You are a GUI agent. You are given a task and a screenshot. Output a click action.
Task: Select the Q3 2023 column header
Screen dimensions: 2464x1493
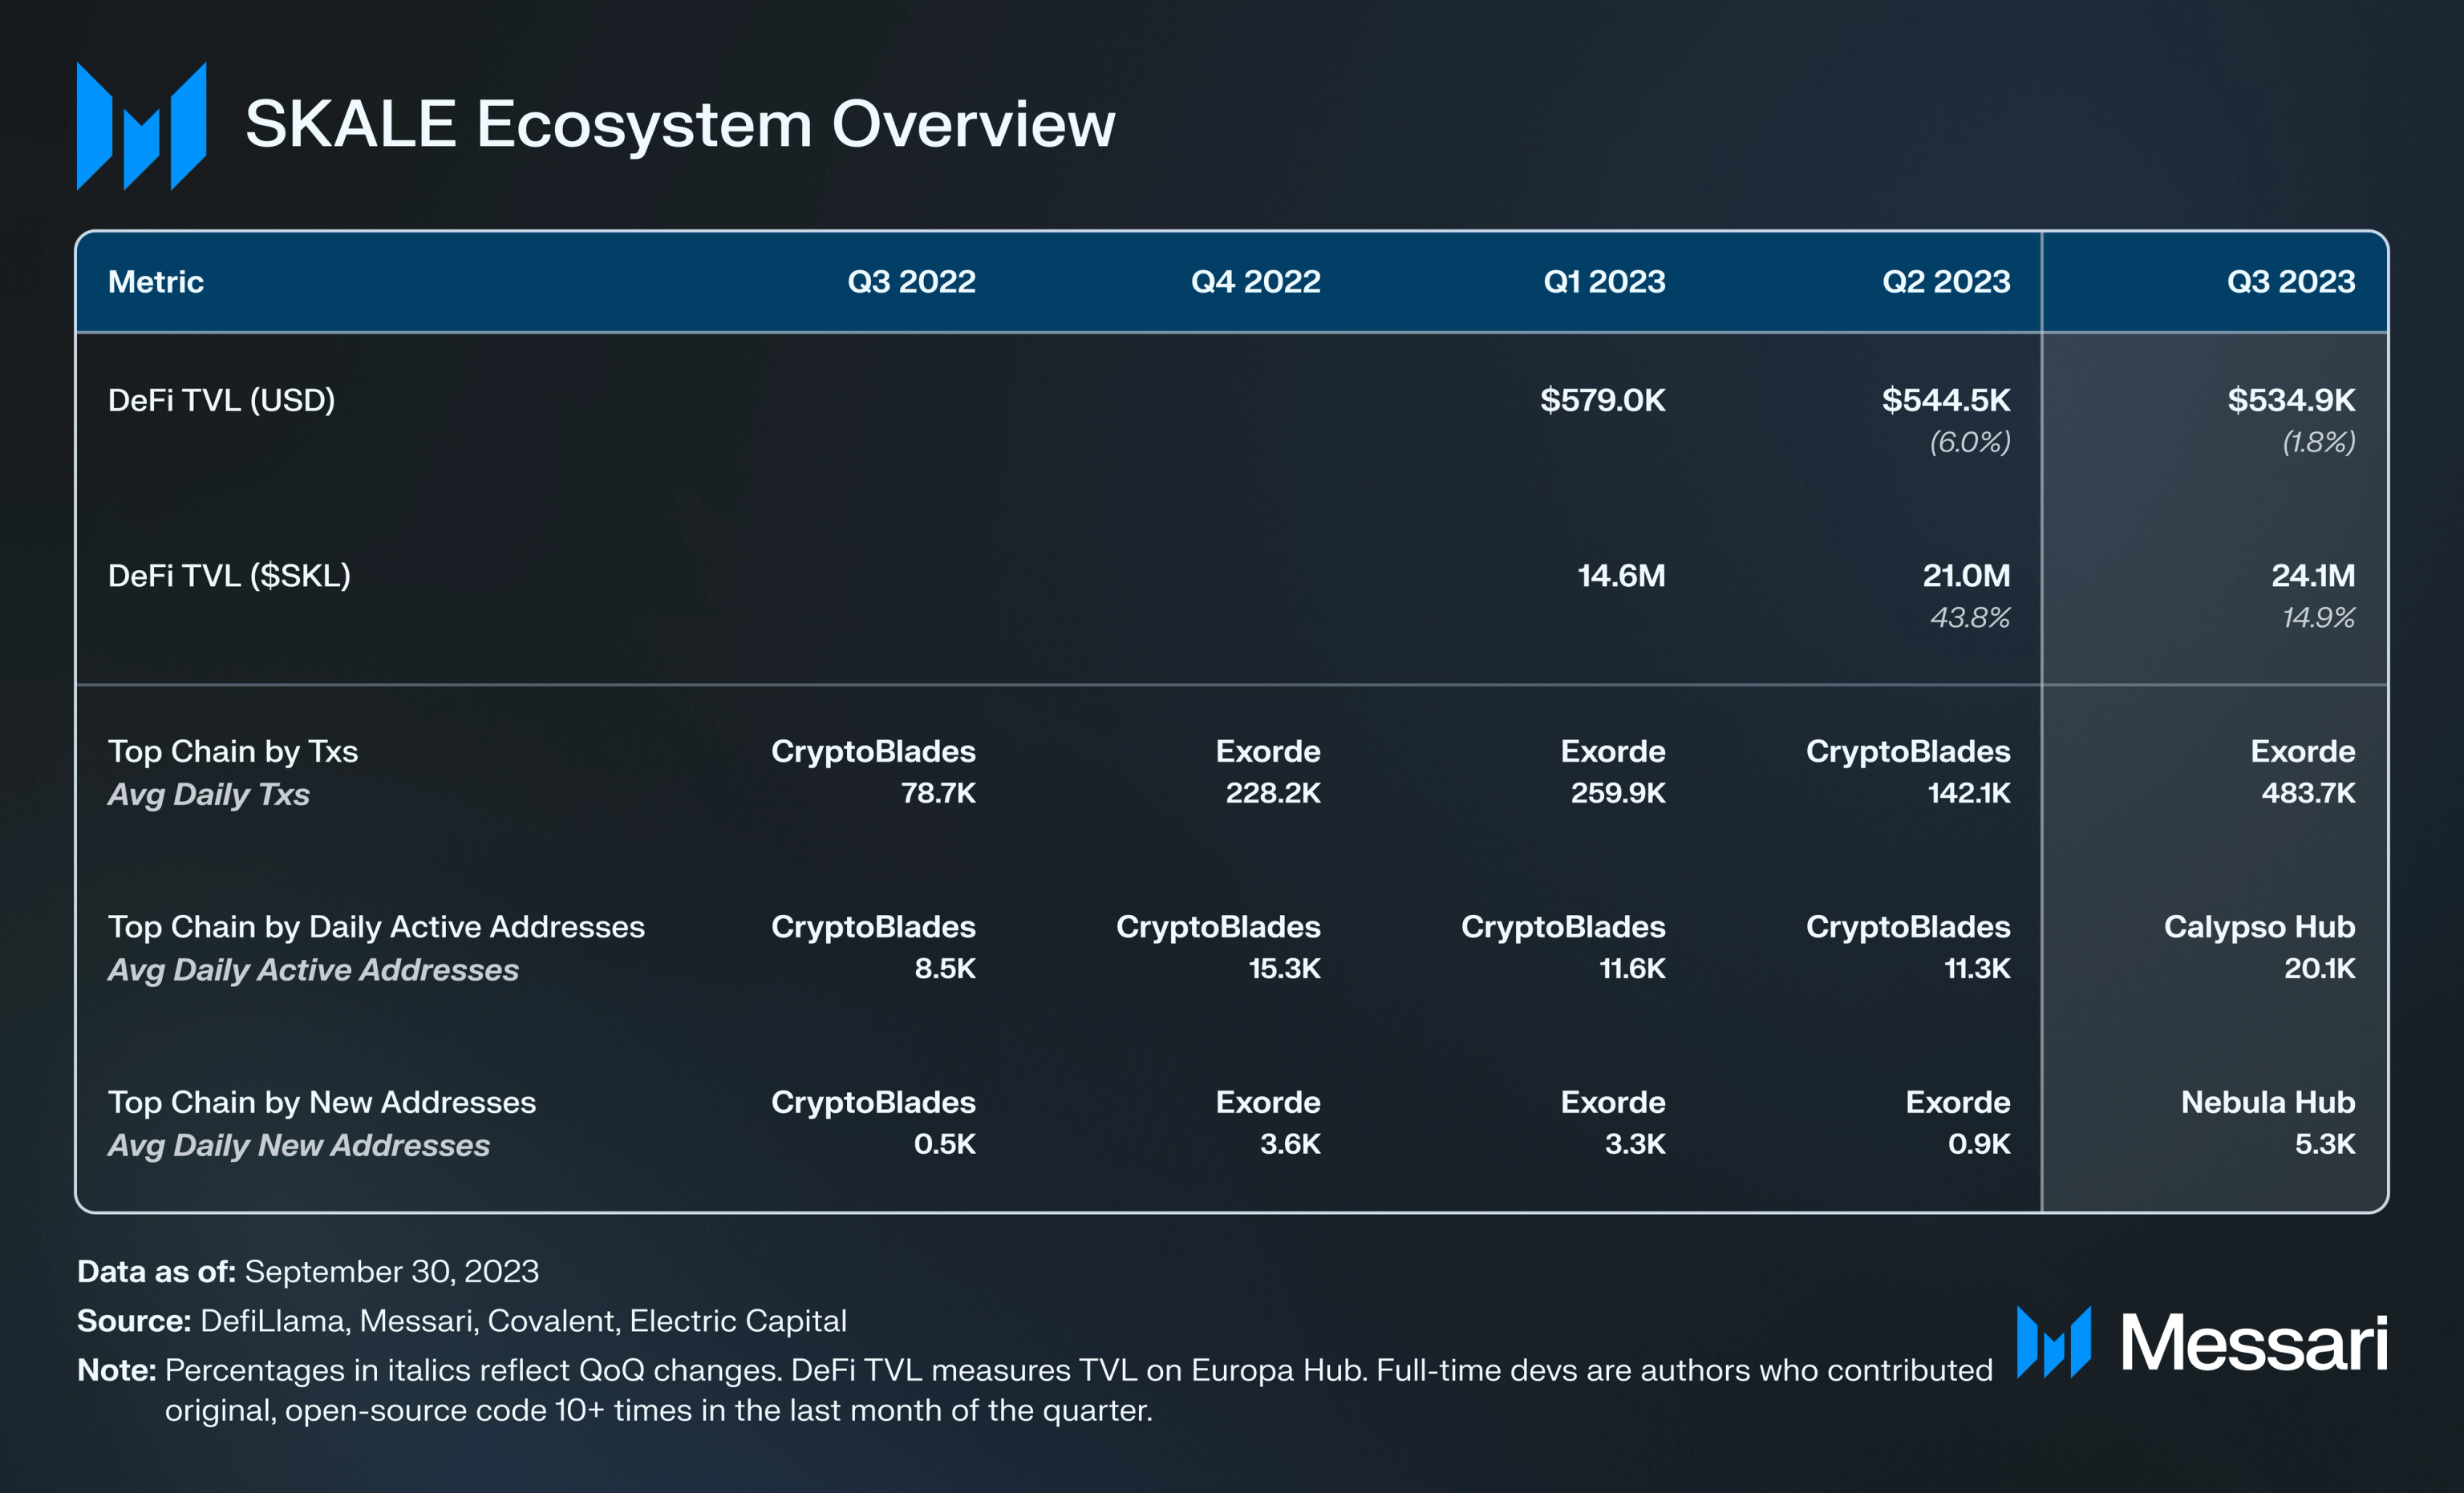tap(2290, 282)
